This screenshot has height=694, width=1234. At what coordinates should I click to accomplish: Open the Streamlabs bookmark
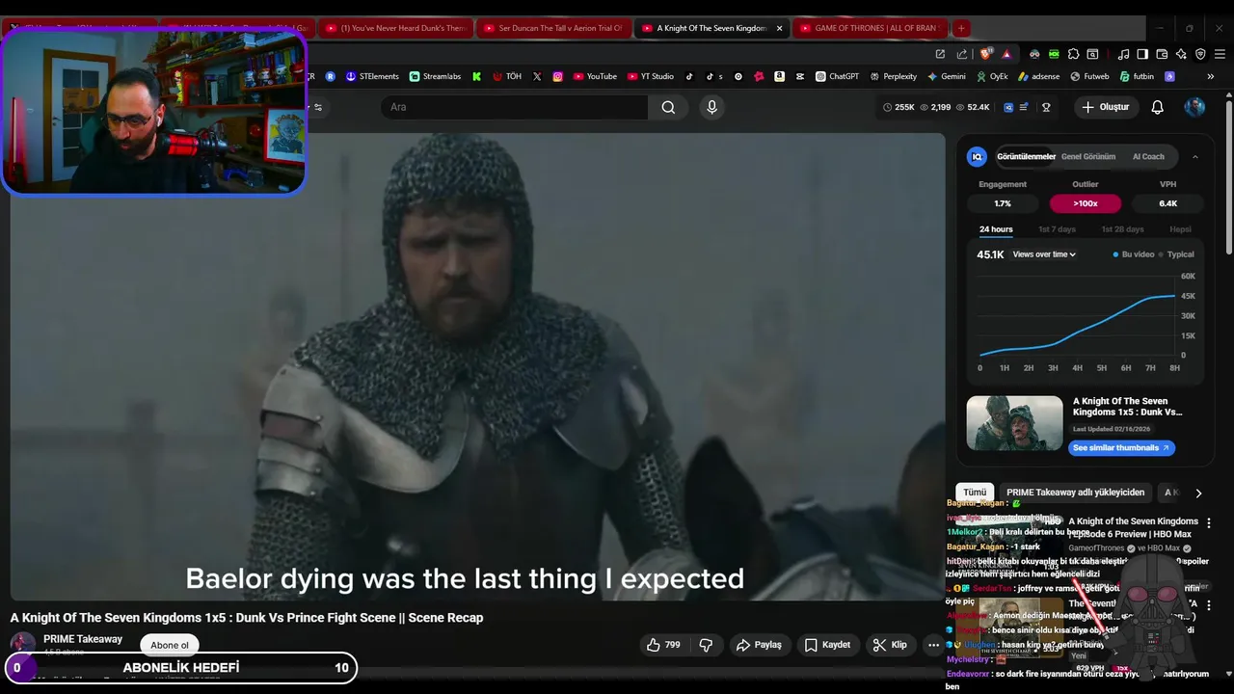pyautogui.click(x=435, y=76)
